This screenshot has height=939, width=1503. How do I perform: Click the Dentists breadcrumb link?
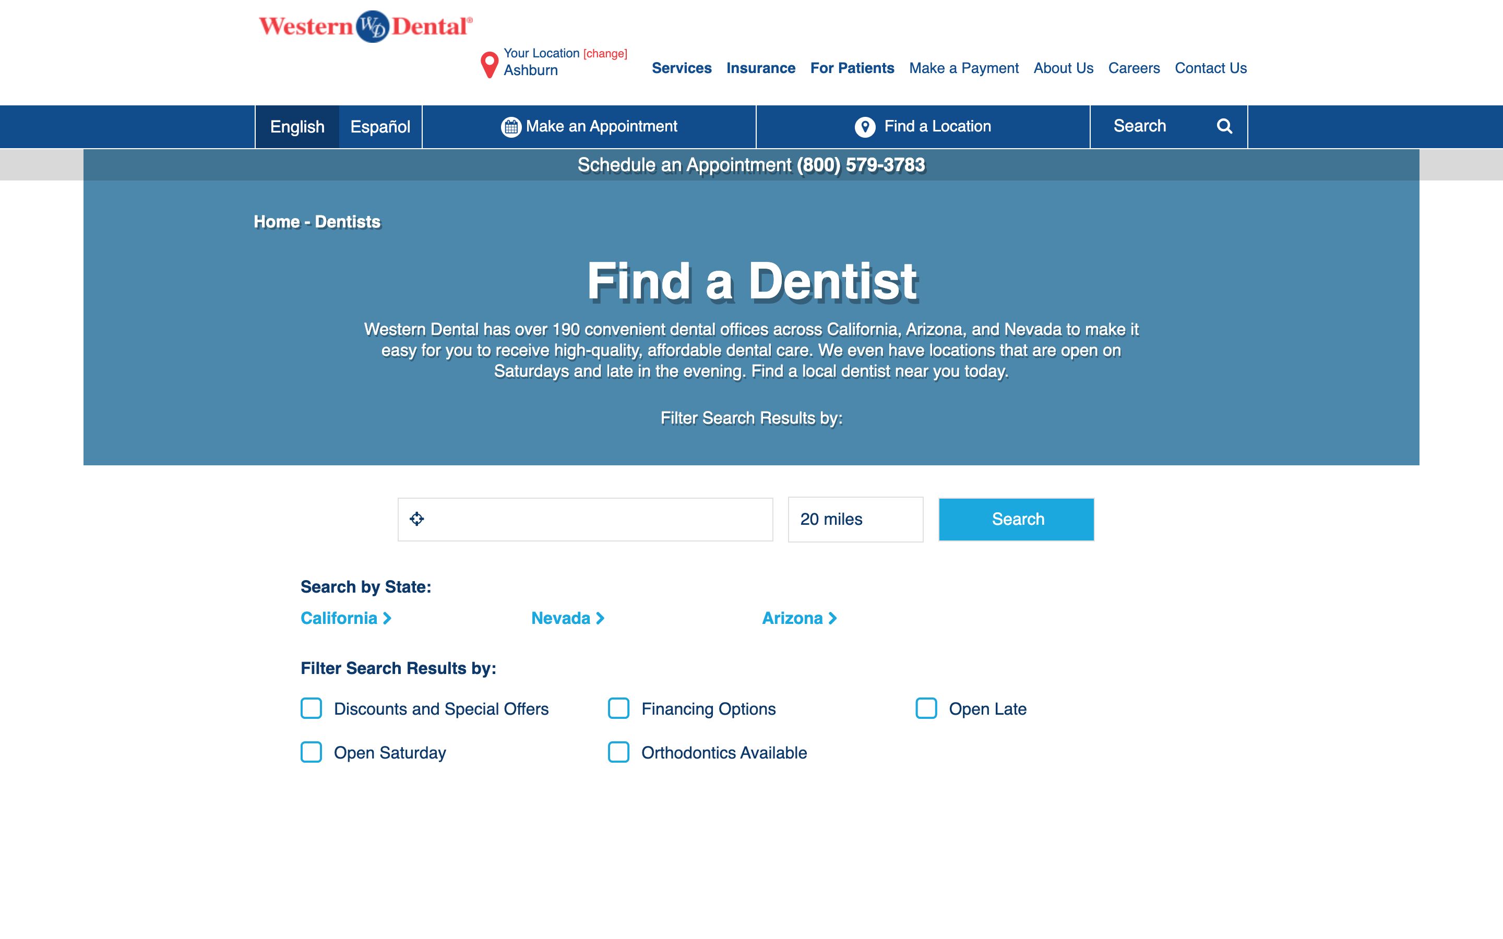click(348, 222)
